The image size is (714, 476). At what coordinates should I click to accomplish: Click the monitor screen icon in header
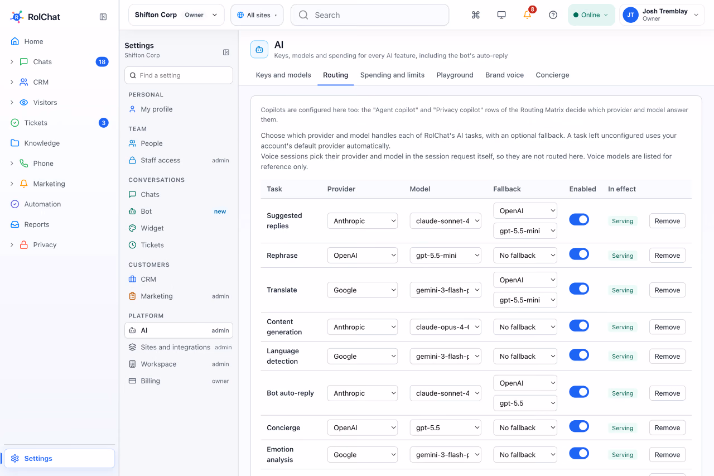[x=501, y=15]
